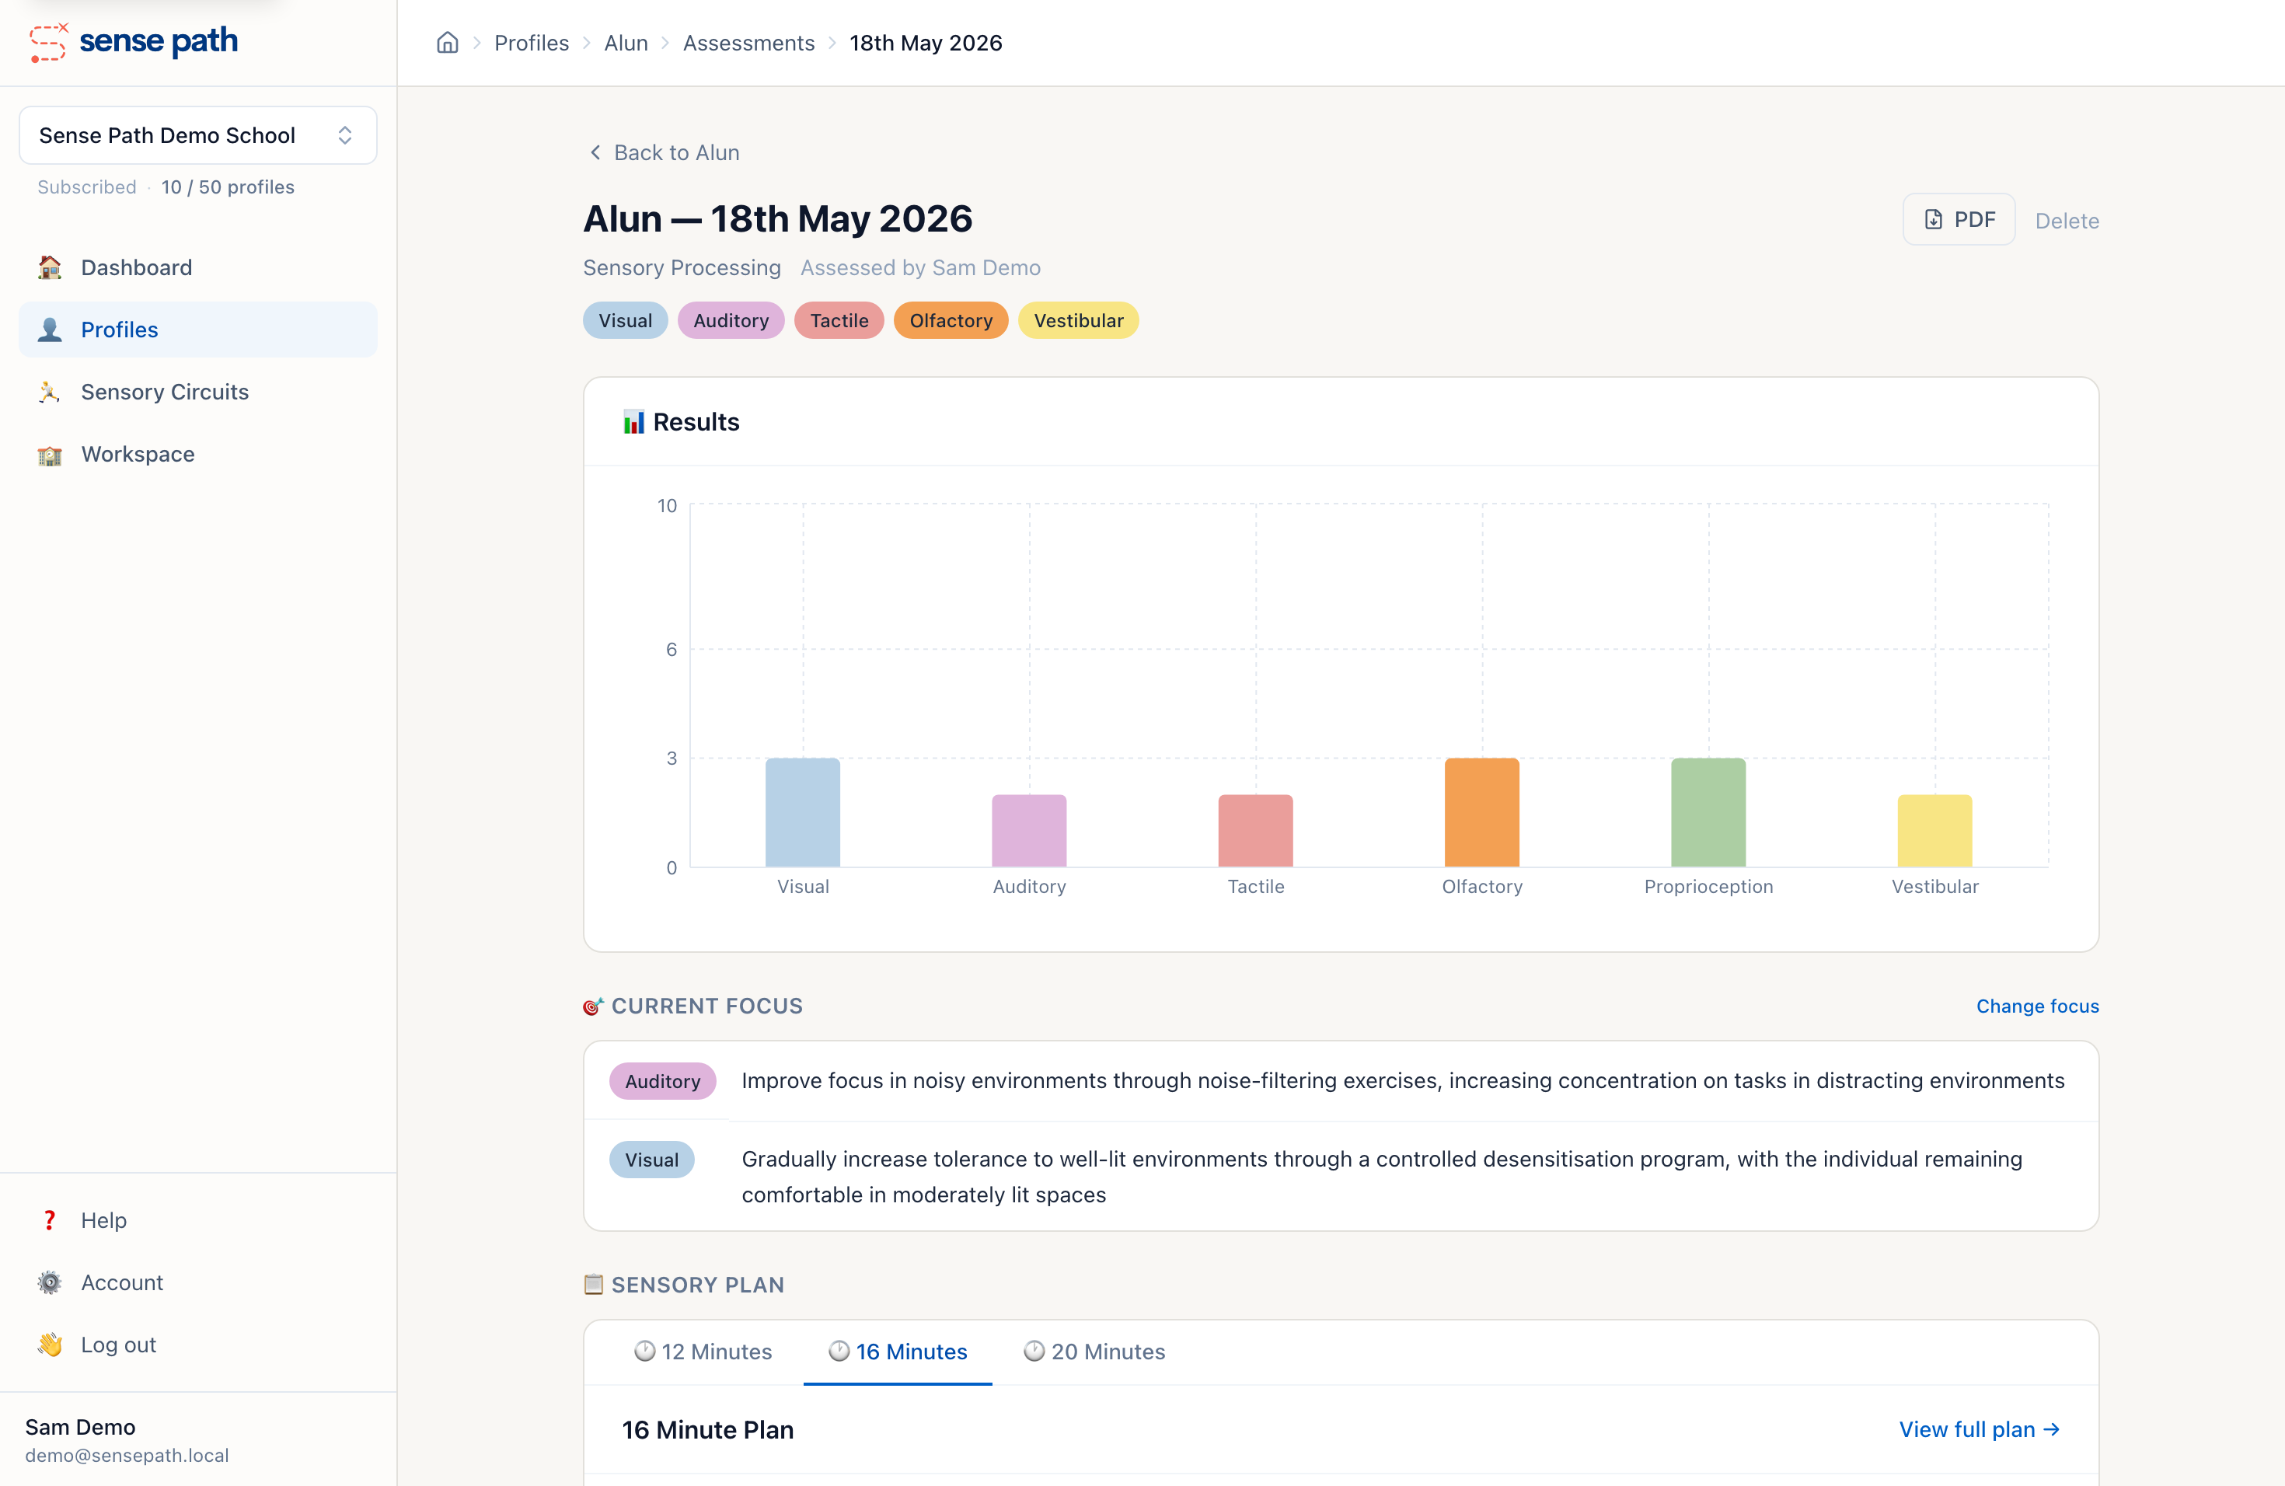Click the Visual focus goal description
The width and height of the screenshot is (2285, 1486).
click(1382, 1177)
